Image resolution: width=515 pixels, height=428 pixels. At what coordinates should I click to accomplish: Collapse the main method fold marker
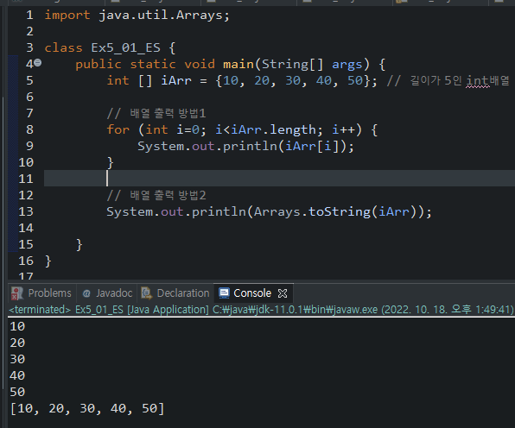click(38, 62)
